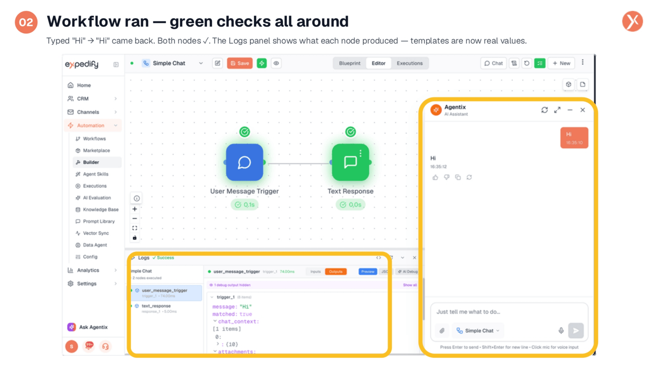Open Agent Skills in the sidebar
Viewport: 658px width, 370px height.
[95, 174]
